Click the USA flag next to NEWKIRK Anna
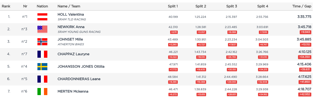This screenshot has width=315, height=103. [x=43, y=29]
